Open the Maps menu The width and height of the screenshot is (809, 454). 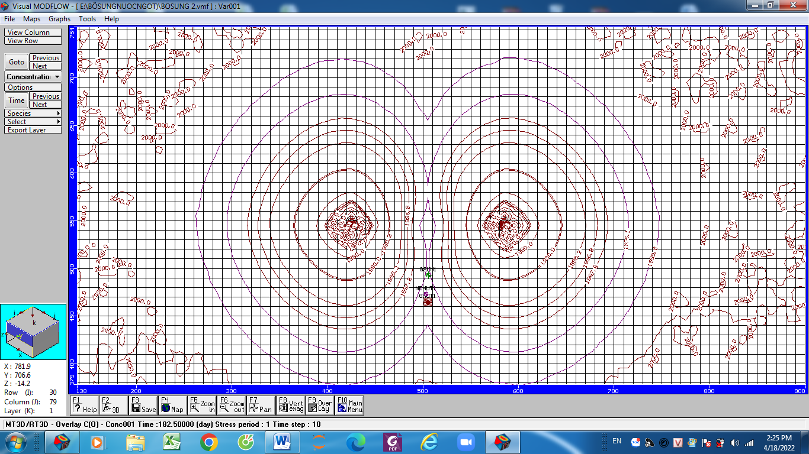(32, 19)
